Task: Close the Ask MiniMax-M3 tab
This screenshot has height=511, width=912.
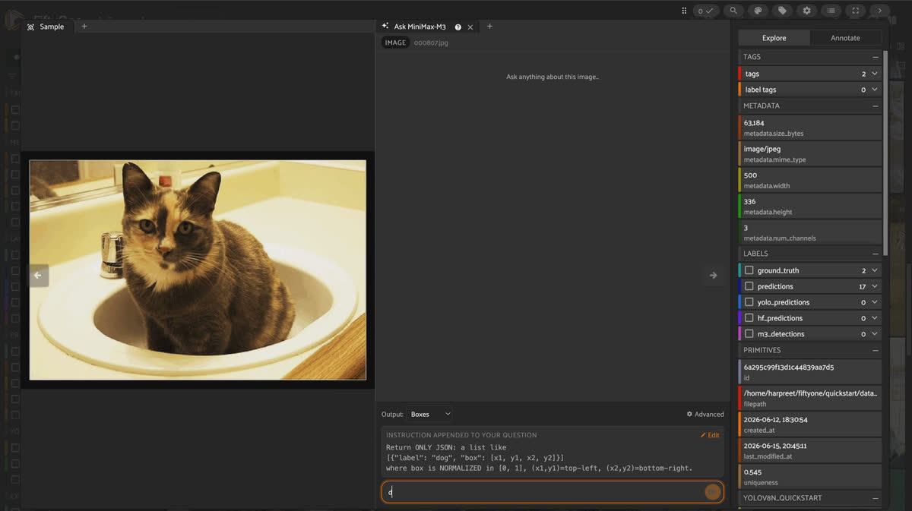Action: coord(470,27)
